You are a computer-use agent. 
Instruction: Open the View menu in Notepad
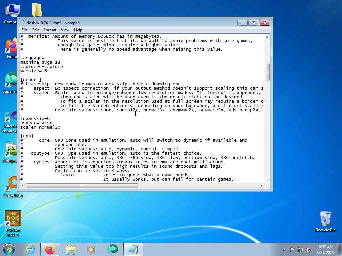(x=65, y=30)
